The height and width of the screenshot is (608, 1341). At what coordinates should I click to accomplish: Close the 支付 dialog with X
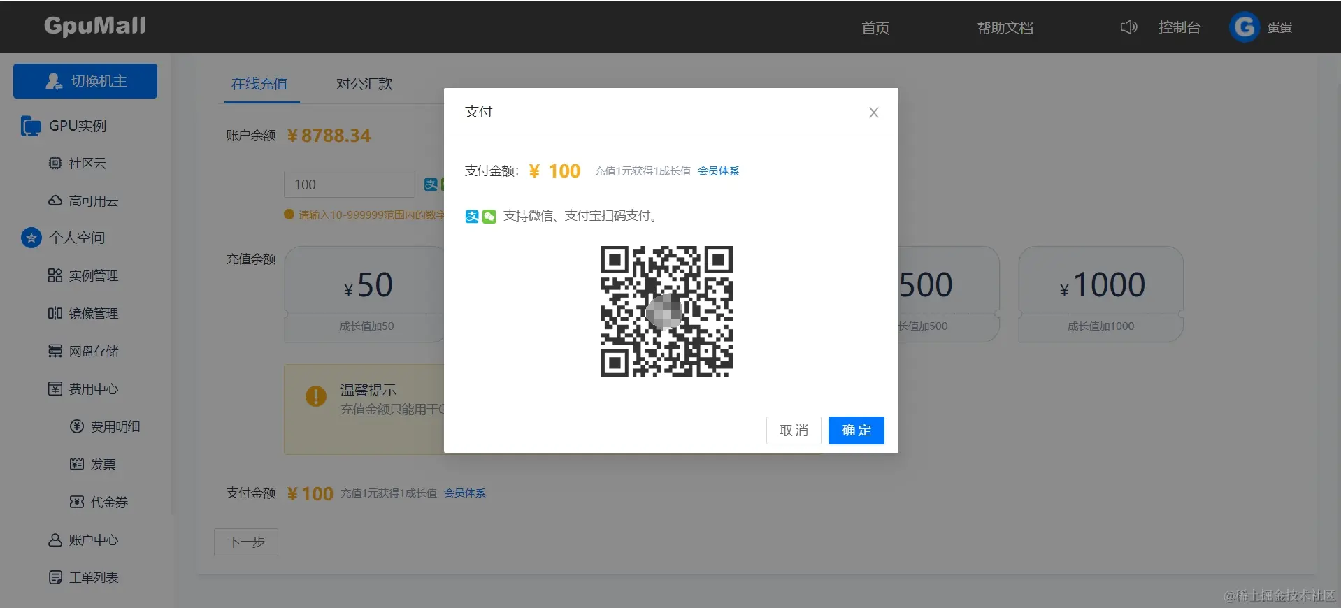point(873,113)
